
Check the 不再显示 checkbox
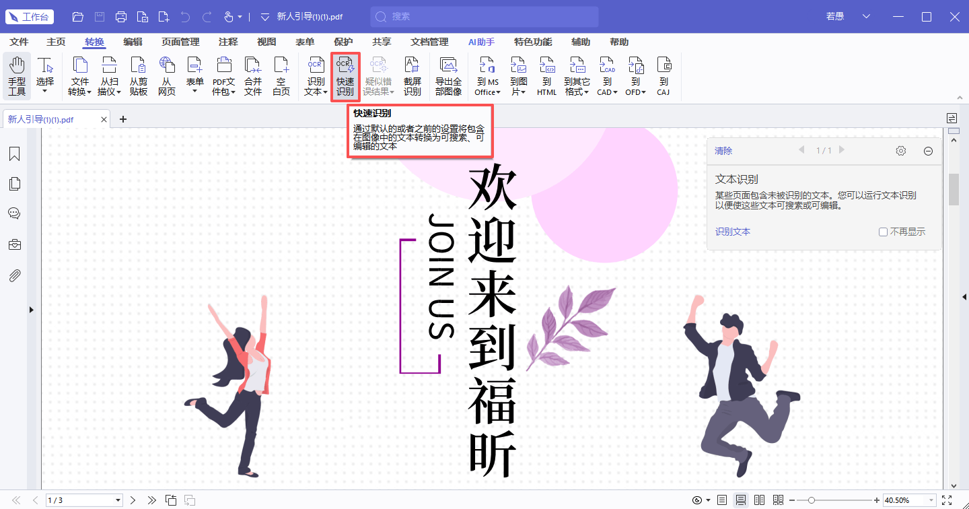(x=883, y=232)
